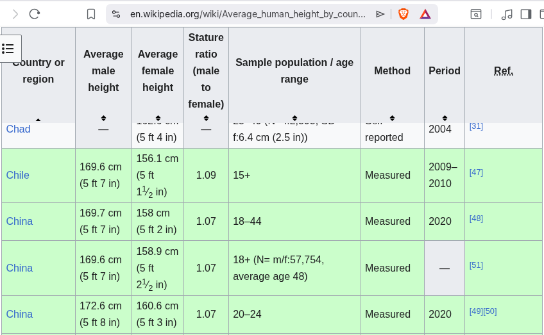Open site settings icon in the address bar

click(116, 14)
